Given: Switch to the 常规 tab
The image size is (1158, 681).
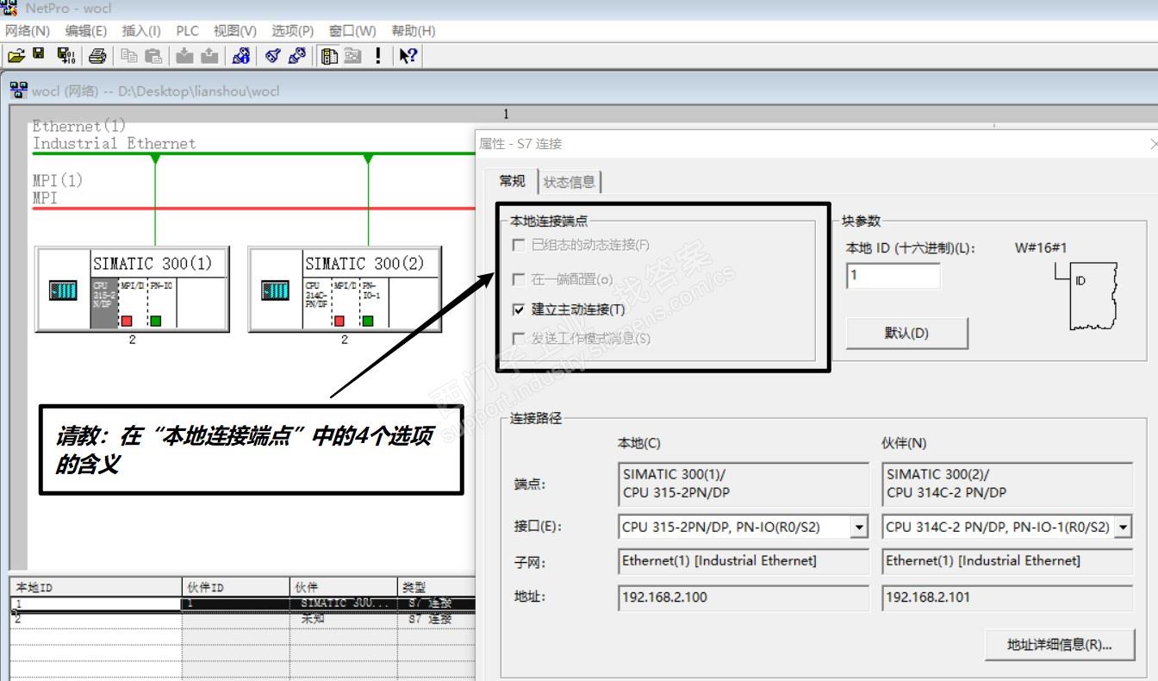Looking at the screenshot, I should pyautogui.click(x=513, y=181).
